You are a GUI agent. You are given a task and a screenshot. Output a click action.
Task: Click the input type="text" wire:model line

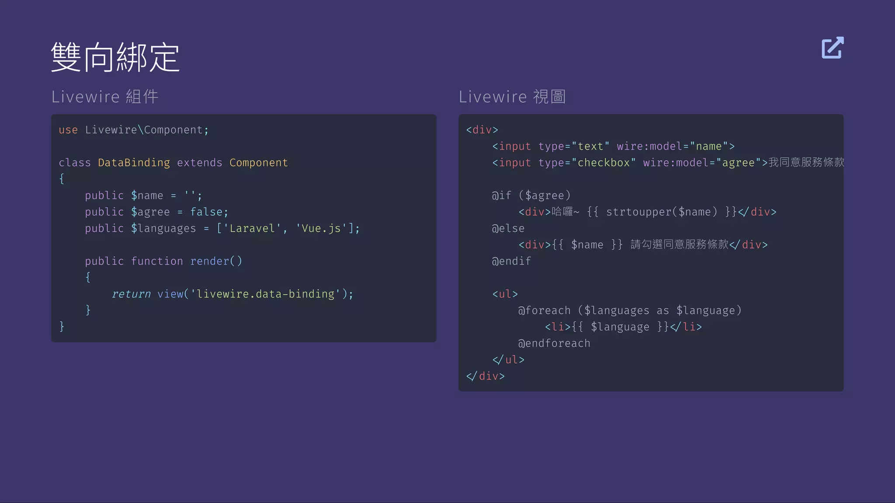pyautogui.click(x=614, y=146)
